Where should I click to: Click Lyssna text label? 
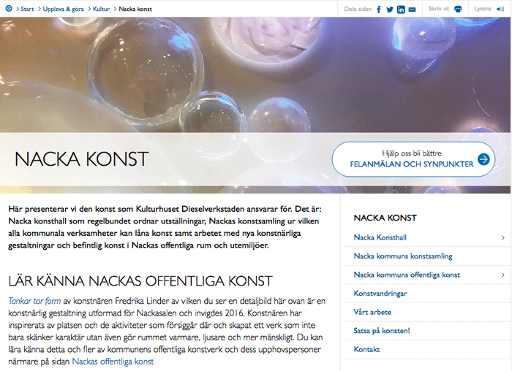[483, 9]
